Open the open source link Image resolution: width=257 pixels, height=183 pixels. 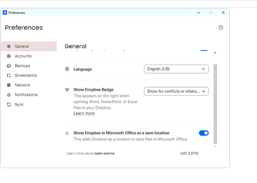click(x=104, y=153)
